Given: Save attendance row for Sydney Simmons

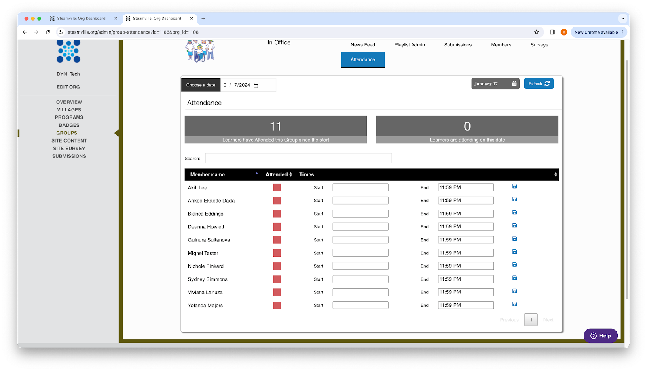Looking at the screenshot, I should pos(514,278).
